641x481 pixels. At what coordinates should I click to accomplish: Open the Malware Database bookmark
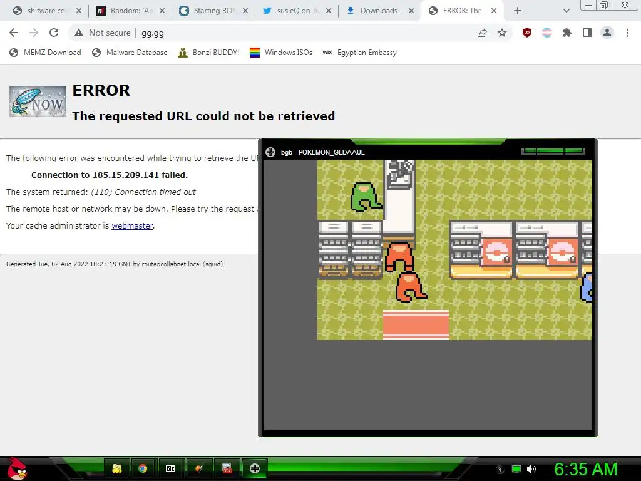click(x=130, y=53)
